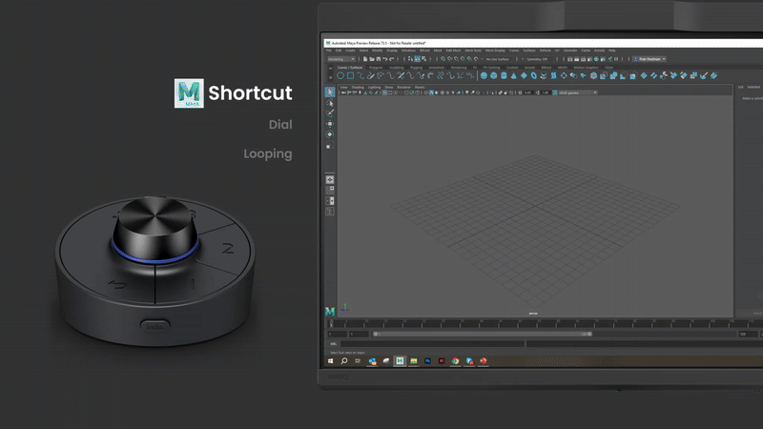
Task: Activate the Lasso select tool
Action: tap(330, 103)
